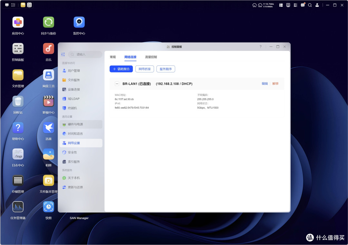Click the RAM usage indicator in top bar
The width and height of the screenshot is (348, 245).
(260, 5)
